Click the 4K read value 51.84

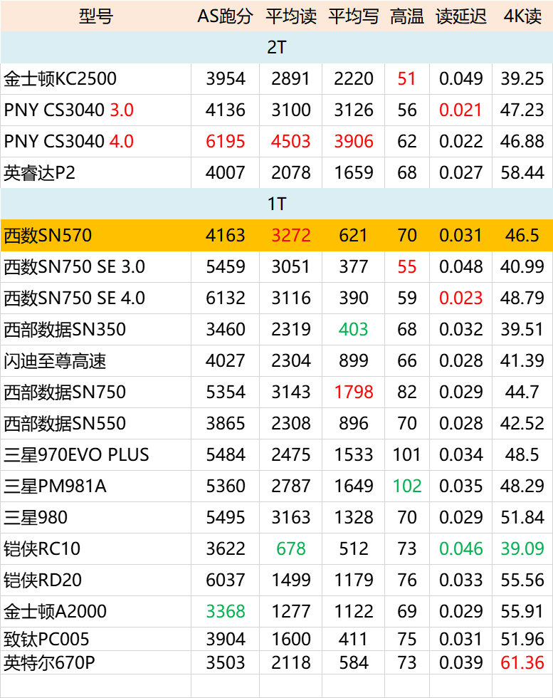(x=522, y=517)
